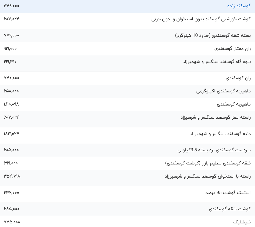Select price ۷۴۰,۰۰۰ for ران گوسفندی
The image size is (255, 227).
[x=11, y=78]
